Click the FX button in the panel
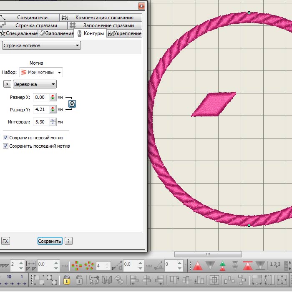This screenshot has height=292, width=292. click(5, 241)
